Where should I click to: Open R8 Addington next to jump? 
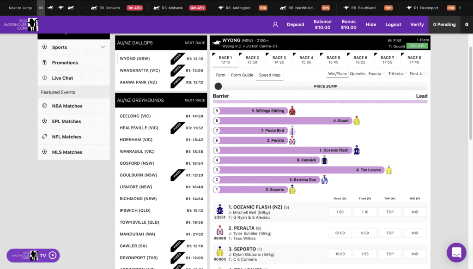(242, 8)
